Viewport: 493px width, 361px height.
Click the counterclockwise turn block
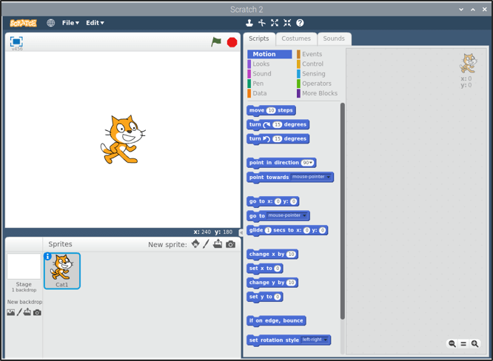click(x=278, y=139)
